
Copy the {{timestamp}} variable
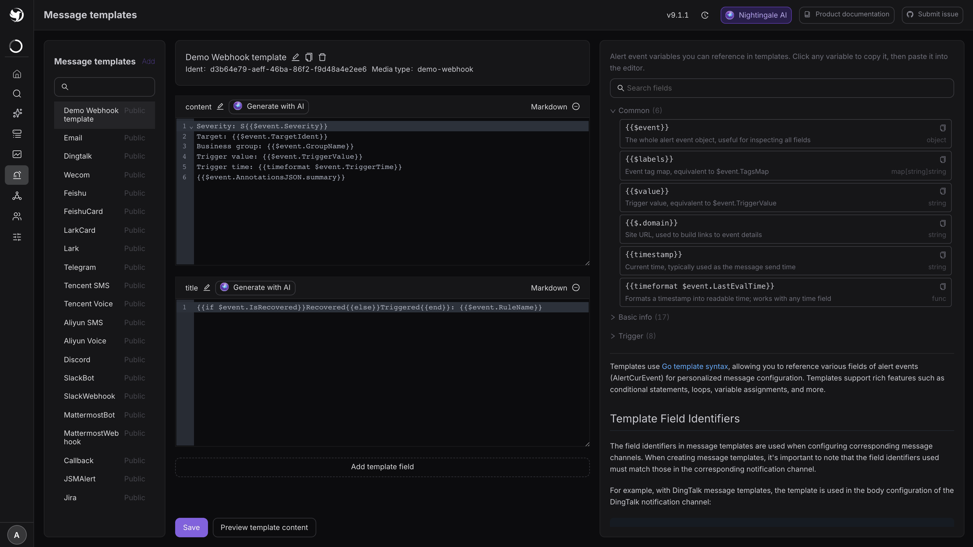pos(942,255)
